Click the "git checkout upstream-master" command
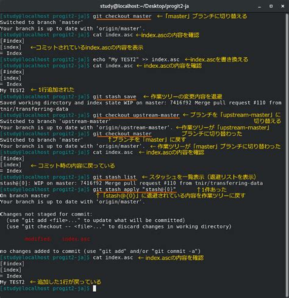Viewport: 289px width, 298px height. [136, 115]
